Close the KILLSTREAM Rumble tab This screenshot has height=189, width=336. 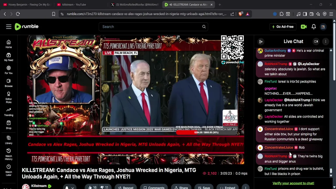click(211, 4)
